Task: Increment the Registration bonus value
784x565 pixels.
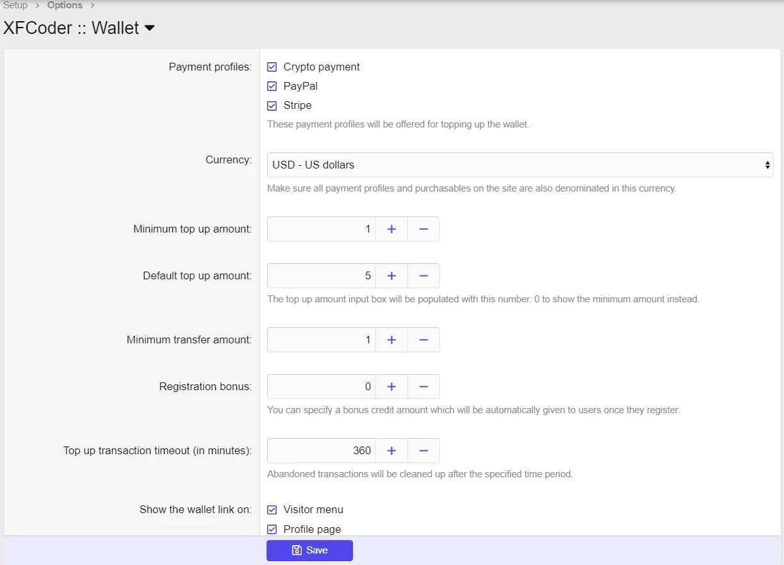Action: point(391,386)
